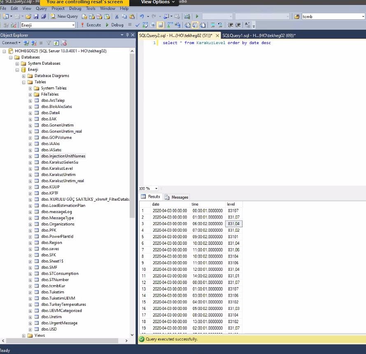
Task: Open the Save file icon
Action: tap(35, 16)
